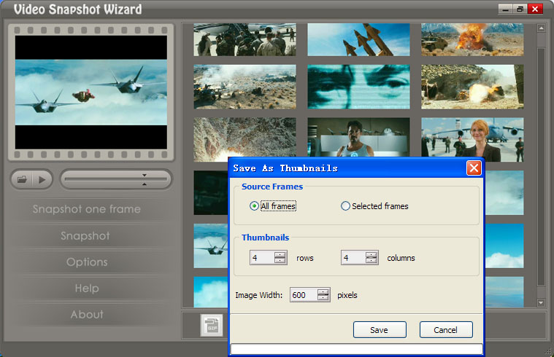Select the soldiers near aircraft thumbnail
This screenshot has width=554, height=357.
coord(245,39)
